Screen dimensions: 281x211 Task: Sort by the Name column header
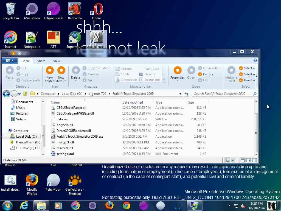point(85,102)
